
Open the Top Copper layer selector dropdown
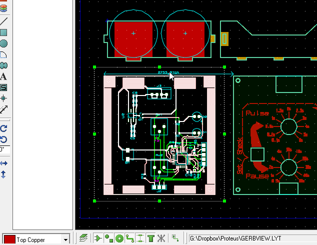[65, 240]
